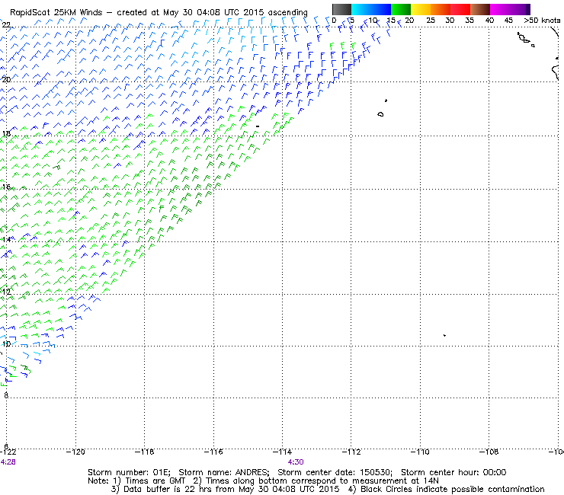Screen dimensions: 564x495
Task: Click the longitude label '-114'
Action: pos(282,452)
